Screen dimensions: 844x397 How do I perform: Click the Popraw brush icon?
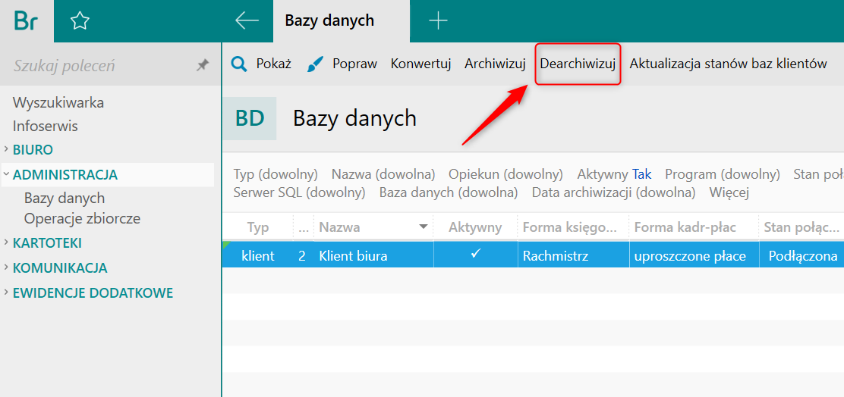click(316, 64)
